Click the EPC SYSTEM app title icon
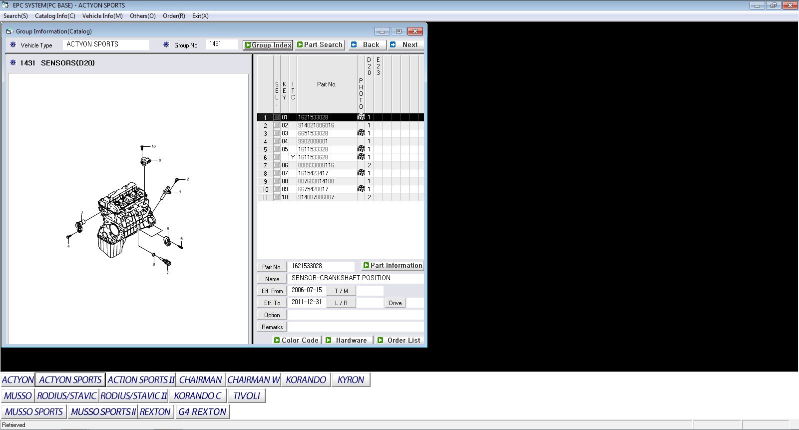The image size is (799, 430). 5,5
